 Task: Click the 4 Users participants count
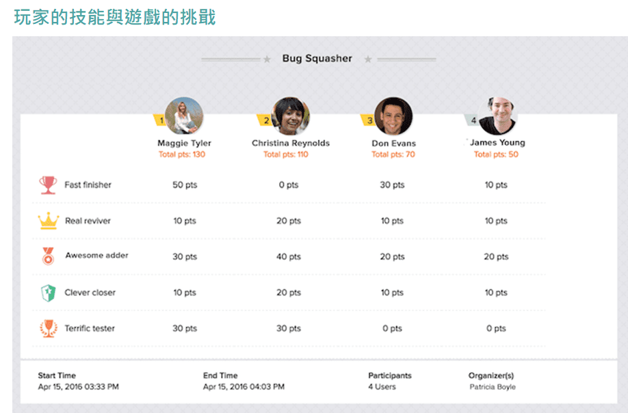(x=382, y=387)
